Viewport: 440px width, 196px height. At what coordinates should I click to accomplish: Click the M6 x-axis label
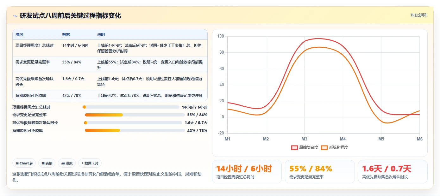(419, 139)
